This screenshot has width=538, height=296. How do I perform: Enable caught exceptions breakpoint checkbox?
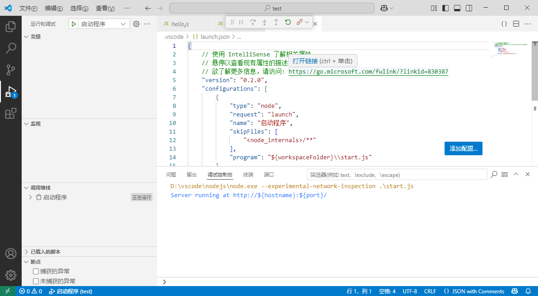[x=36, y=271]
